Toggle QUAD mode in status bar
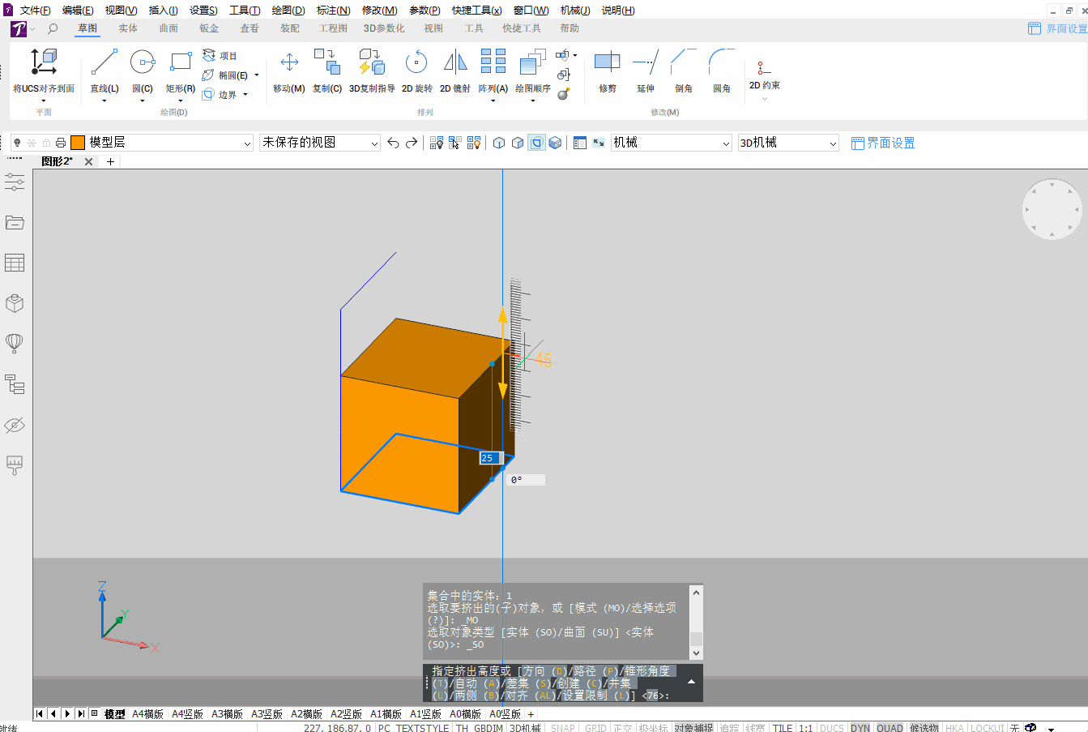Screen dimensions: 1088x732 (890, 728)
